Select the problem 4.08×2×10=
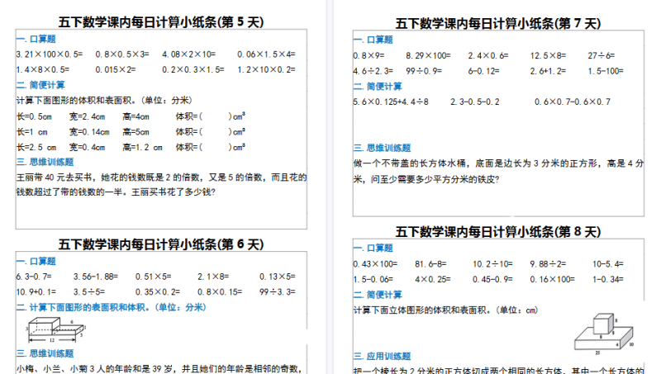Viewport: 661px width, 374px height. coord(189,54)
